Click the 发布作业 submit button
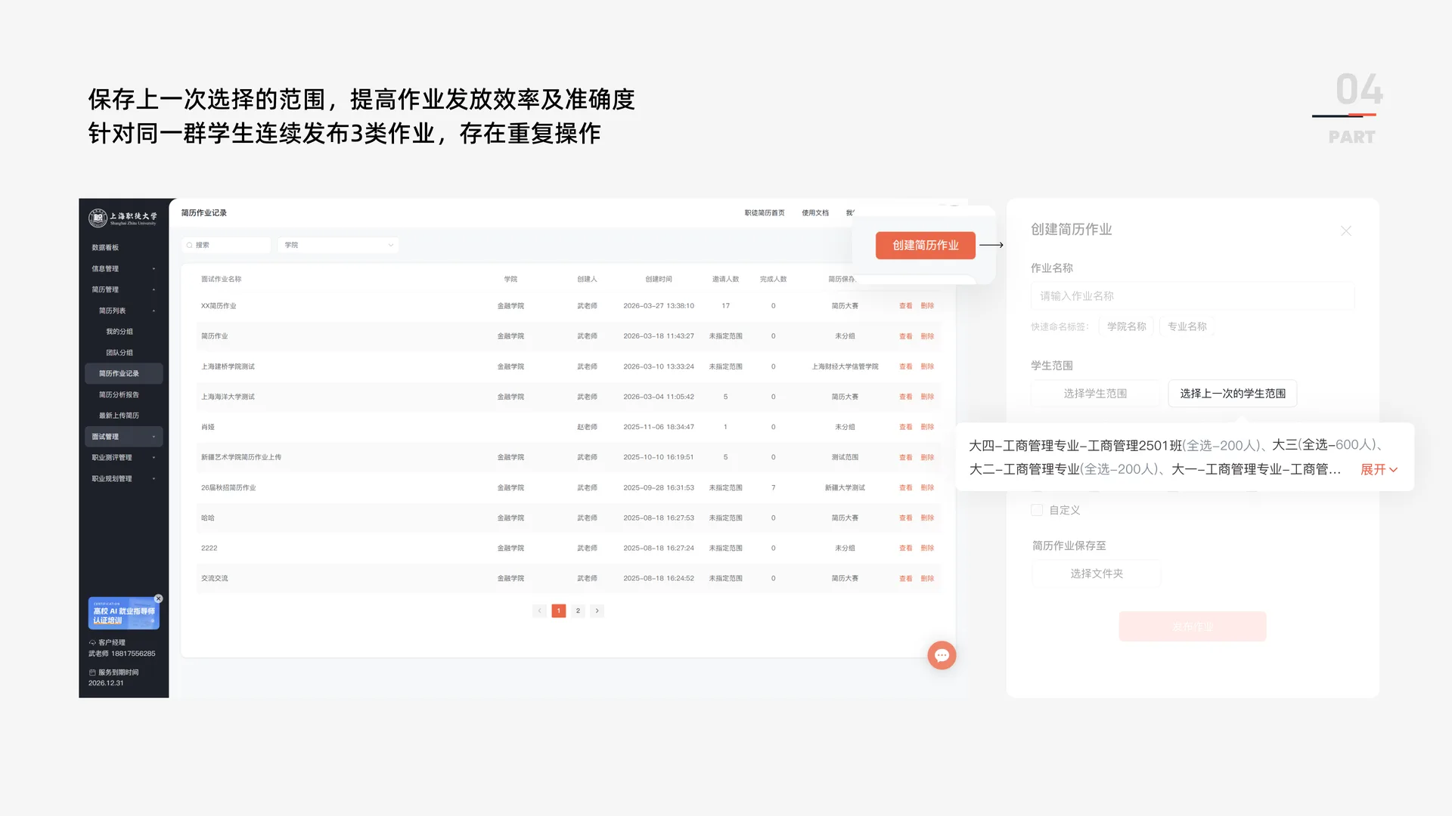The height and width of the screenshot is (816, 1452). pyautogui.click(x=1193, y=626)
